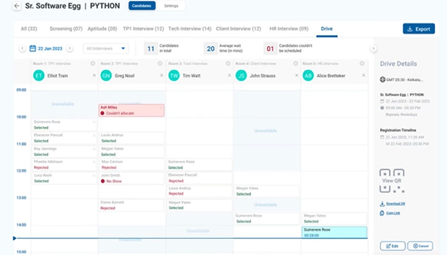
Task: Open Room 1 settings circle icon
Action: point(93,64)
